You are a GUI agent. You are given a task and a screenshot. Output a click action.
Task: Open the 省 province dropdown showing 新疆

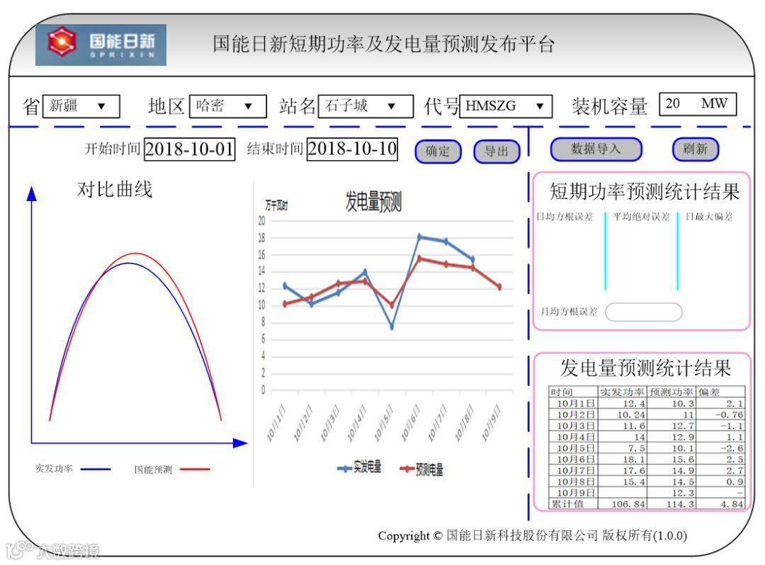[81, 106]
